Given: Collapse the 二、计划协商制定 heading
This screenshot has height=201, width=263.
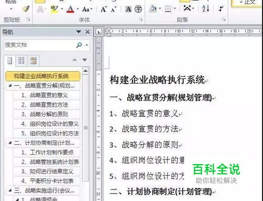Looking at the screenshot, I should [x=11, y=143].
